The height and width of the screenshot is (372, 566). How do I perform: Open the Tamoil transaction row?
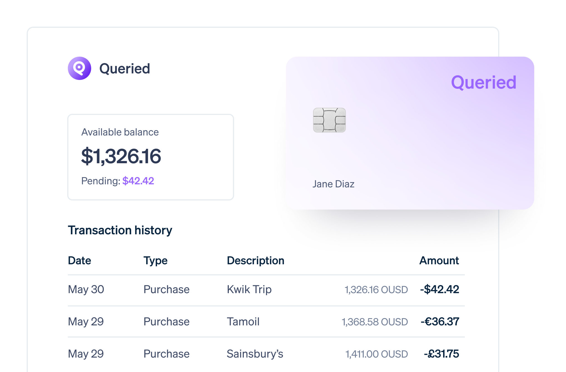(266, 322)
